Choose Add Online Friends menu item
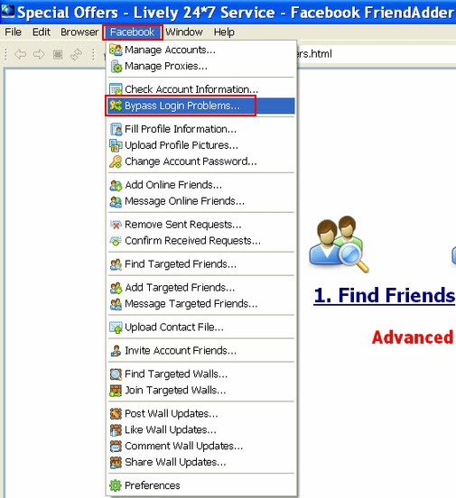Viewport: 456px width, 498px height. [x=201, y=185]
